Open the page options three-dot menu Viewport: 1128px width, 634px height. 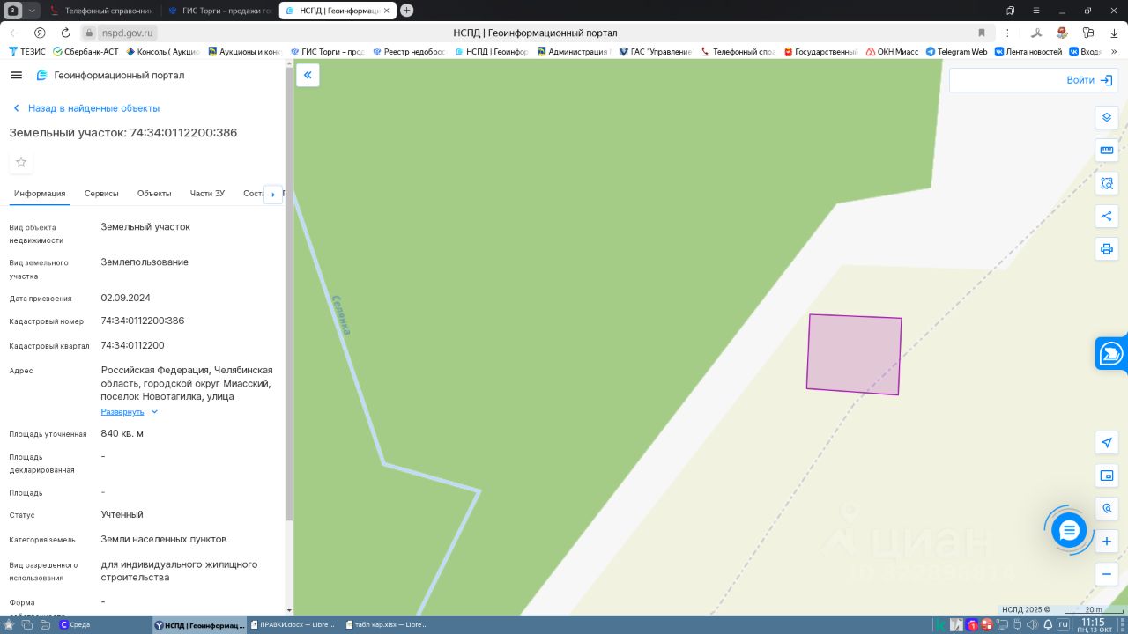point(1007,33)
